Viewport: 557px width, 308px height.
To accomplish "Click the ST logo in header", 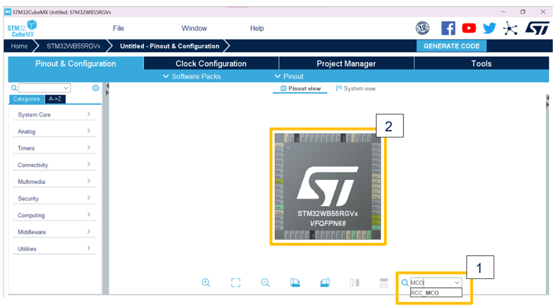I will pos(537,28).
